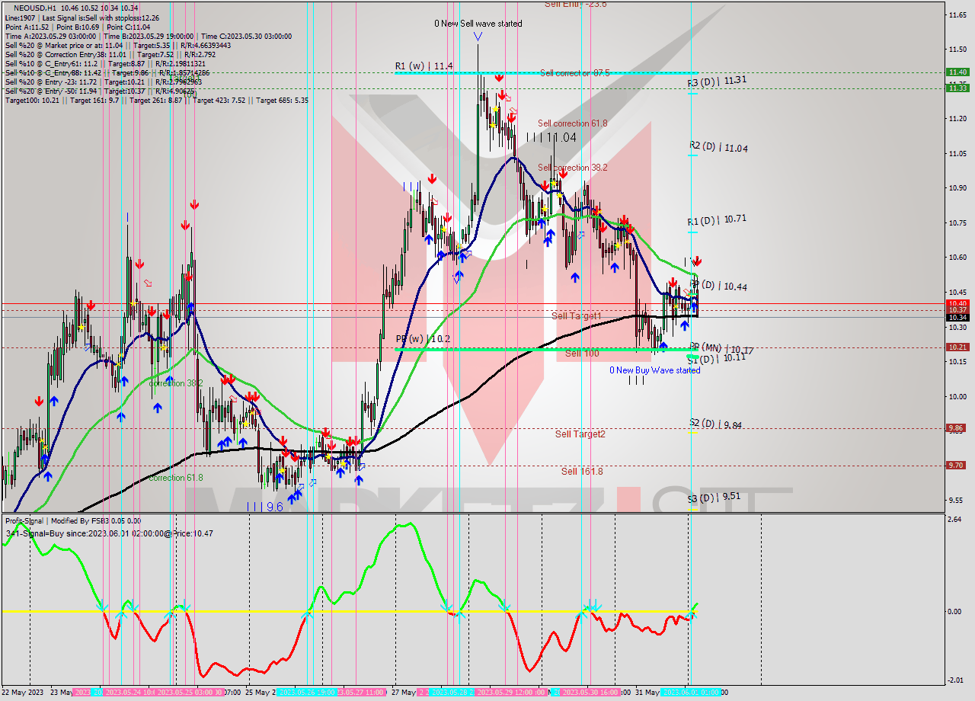Click the 10.90 price axis value
Image resolution: width=975 pixels, height=701 pixels.
click(957, 187)
